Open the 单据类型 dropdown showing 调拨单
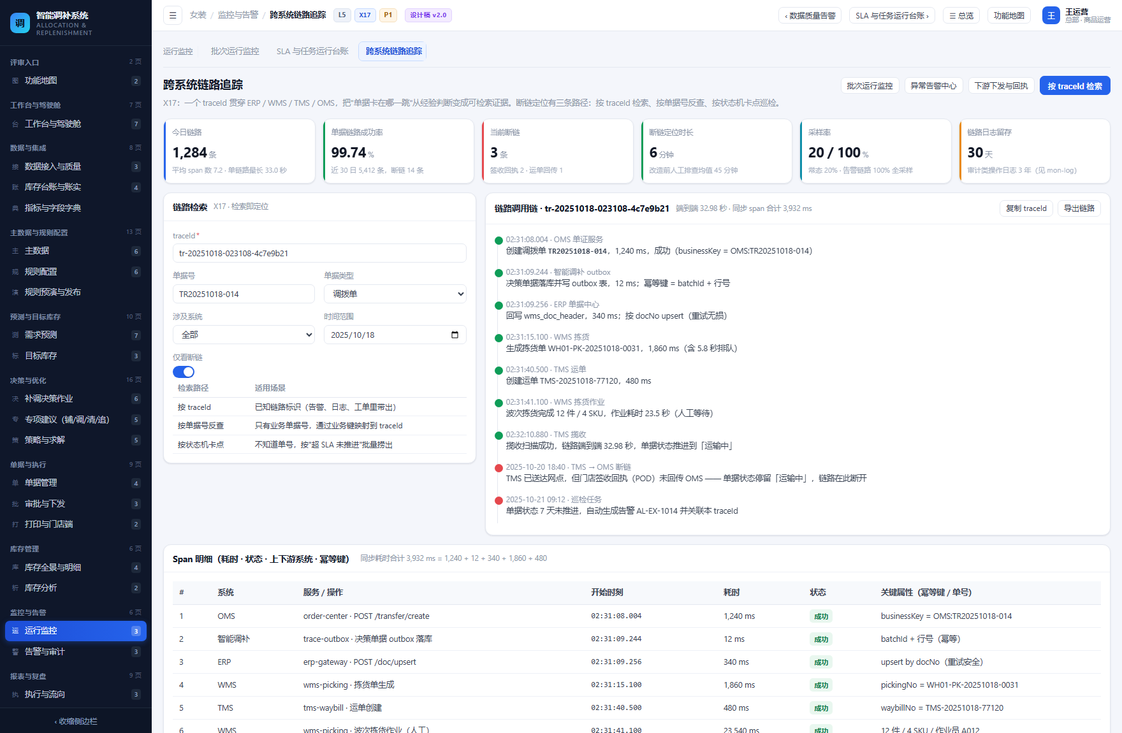 point(395,294)
